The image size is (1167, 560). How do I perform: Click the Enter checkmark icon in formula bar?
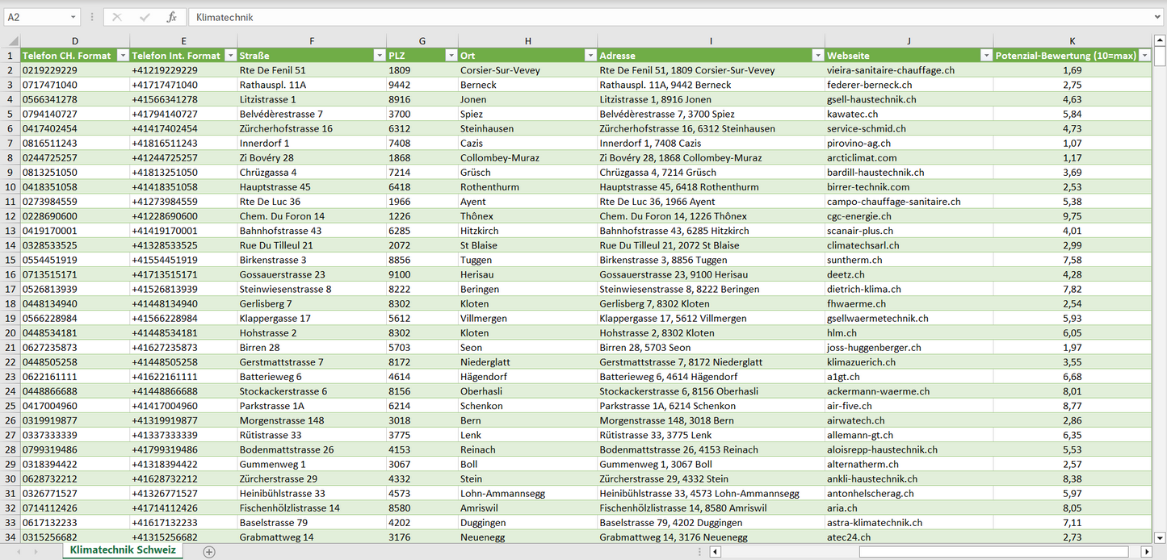(145, 17)
